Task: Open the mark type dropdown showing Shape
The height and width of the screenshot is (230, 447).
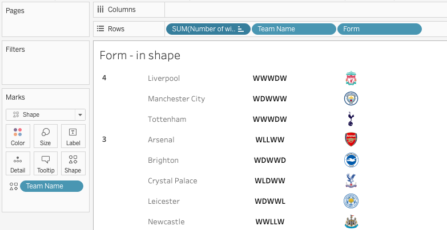Action: 46,114
